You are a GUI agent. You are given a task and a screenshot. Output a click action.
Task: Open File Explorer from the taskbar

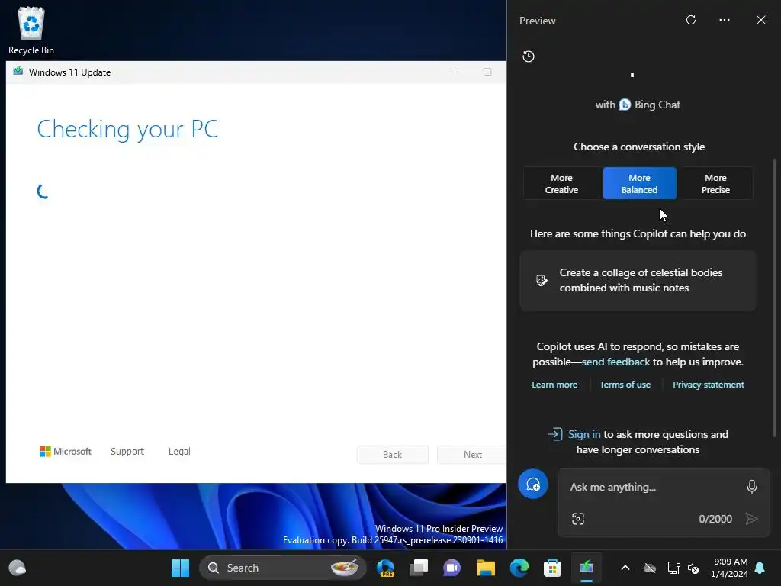pyautogui.click(x=486, y=568)
